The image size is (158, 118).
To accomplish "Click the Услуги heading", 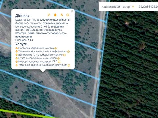I will (x=21, y=44).
